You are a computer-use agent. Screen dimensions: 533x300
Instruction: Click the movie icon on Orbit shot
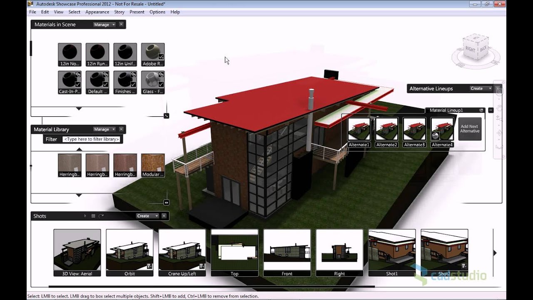tap(149, 265)
